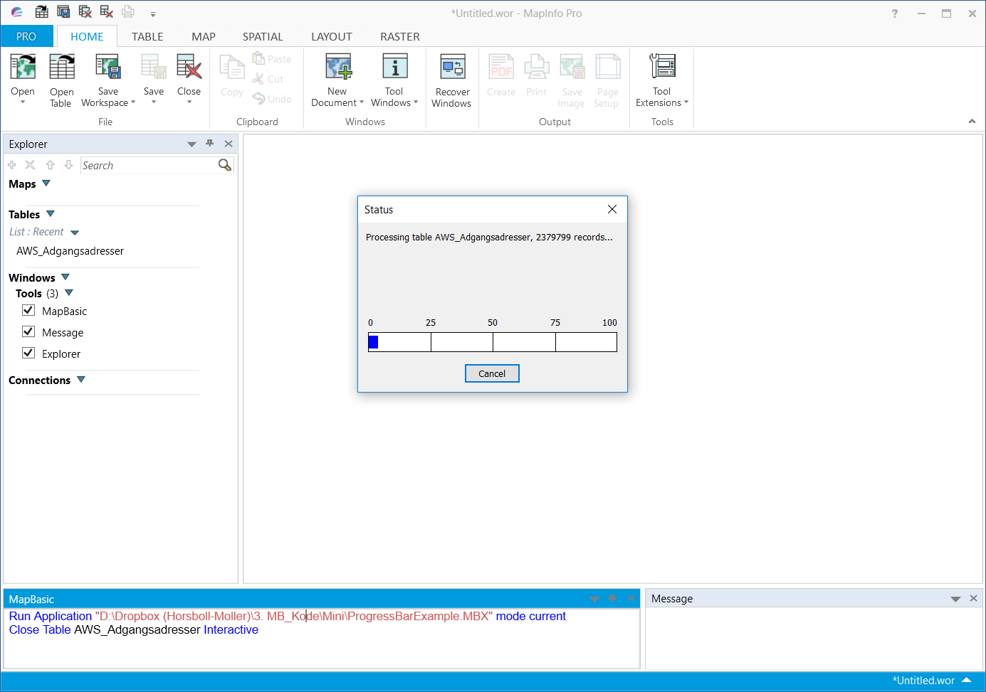Disable the Message tool checkbox
Image resolution: width=986 pixels, height=692 pixels.
(28, 331)
